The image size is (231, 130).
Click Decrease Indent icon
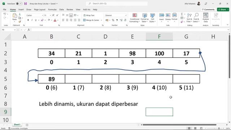(75, 20)
